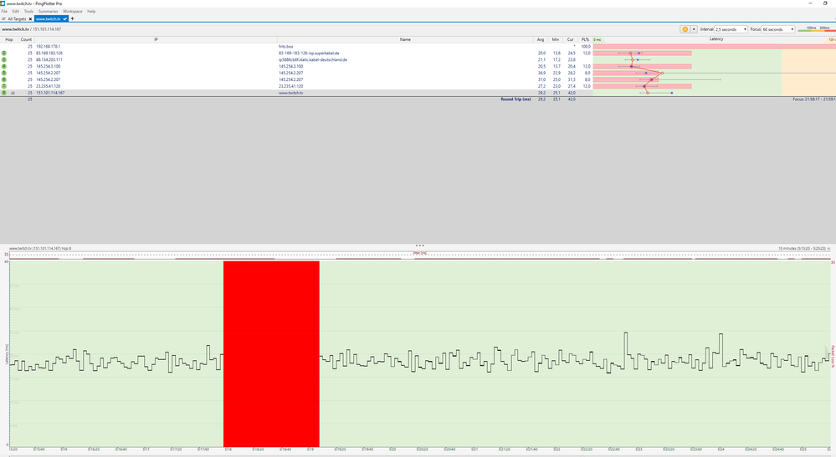Viewport: 836px width, 457px height.
Task: Select hop 6 green number icon
Action: tap(4, 79)
